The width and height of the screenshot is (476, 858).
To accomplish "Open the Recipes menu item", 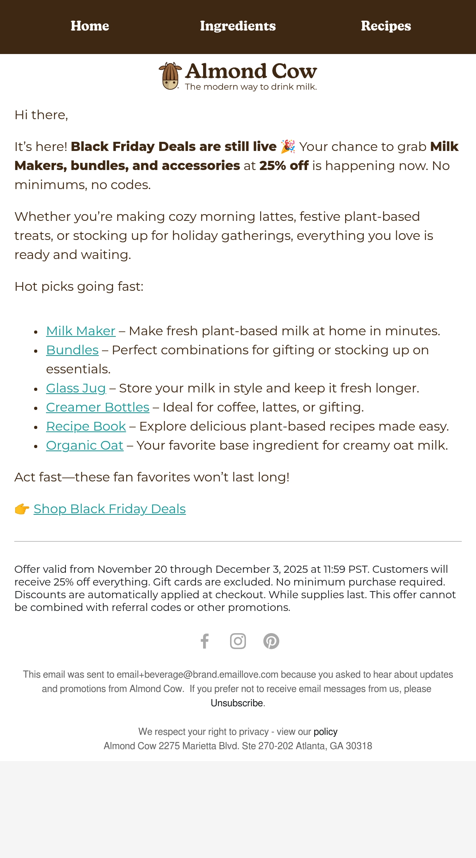I will (386, 26).
